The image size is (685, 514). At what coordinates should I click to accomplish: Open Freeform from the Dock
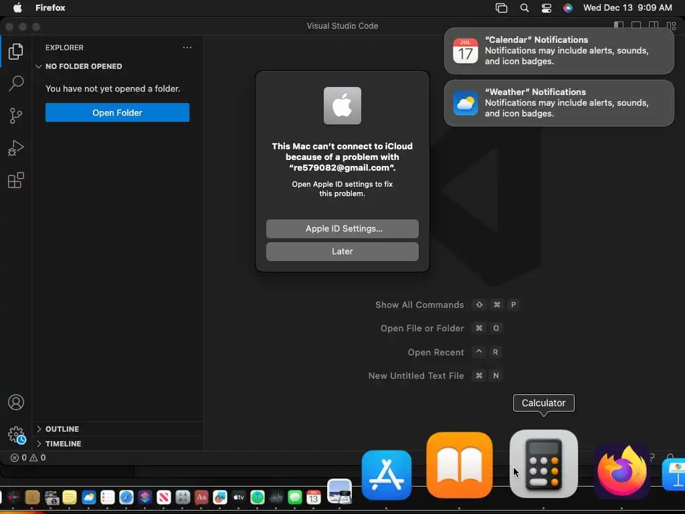219,497
